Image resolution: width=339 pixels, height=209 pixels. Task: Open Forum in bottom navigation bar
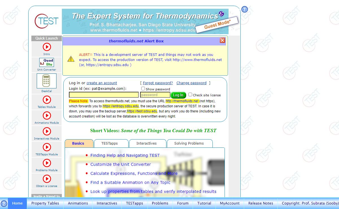183,203
